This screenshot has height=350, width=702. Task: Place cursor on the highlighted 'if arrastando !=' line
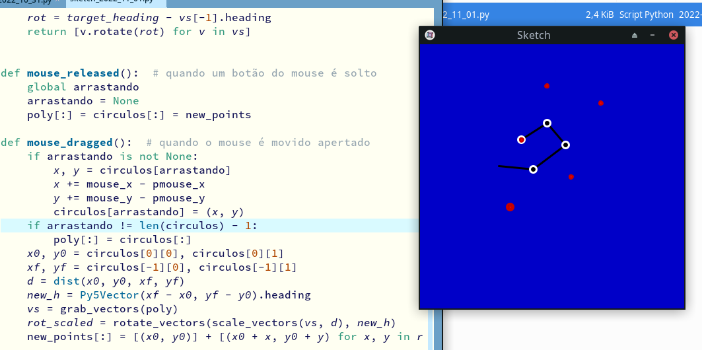click(142, 226)
